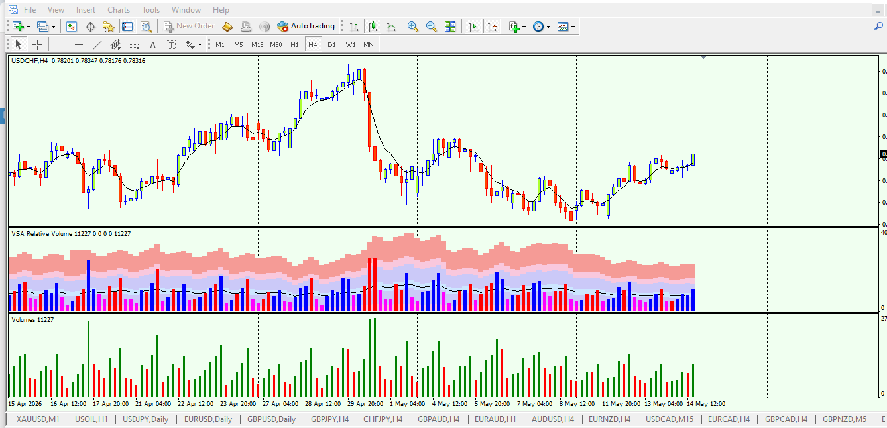Image resolution: width=887 pixels, height=428 pixels.
Task: Open the search magnifier at right
Action: (x=879, y=27)
